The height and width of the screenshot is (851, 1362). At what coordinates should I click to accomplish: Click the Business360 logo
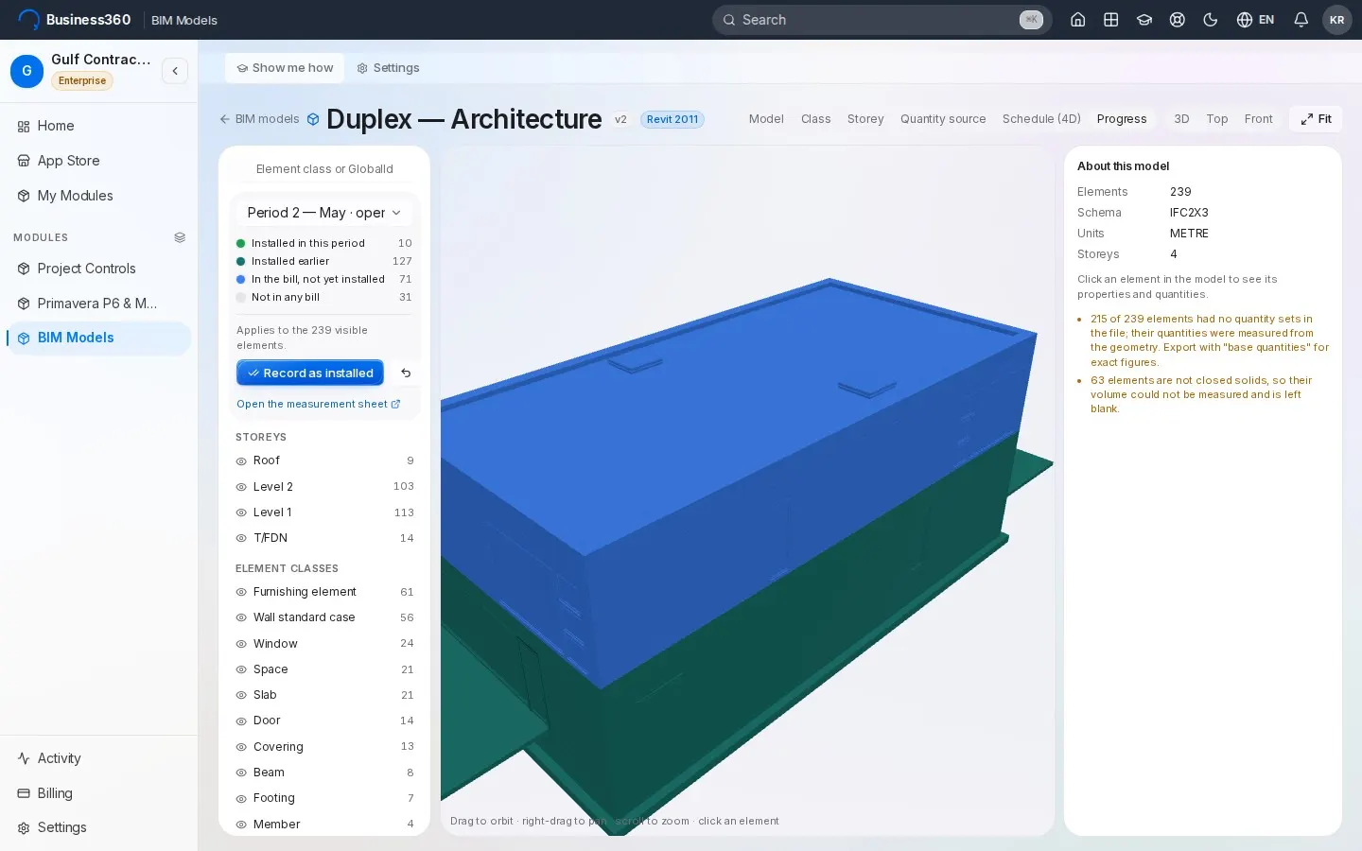75,20
